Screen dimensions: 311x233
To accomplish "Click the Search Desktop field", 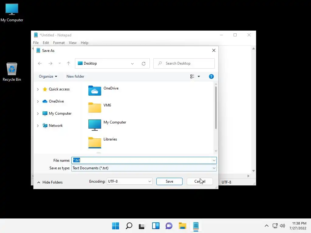I will (184, 63).
